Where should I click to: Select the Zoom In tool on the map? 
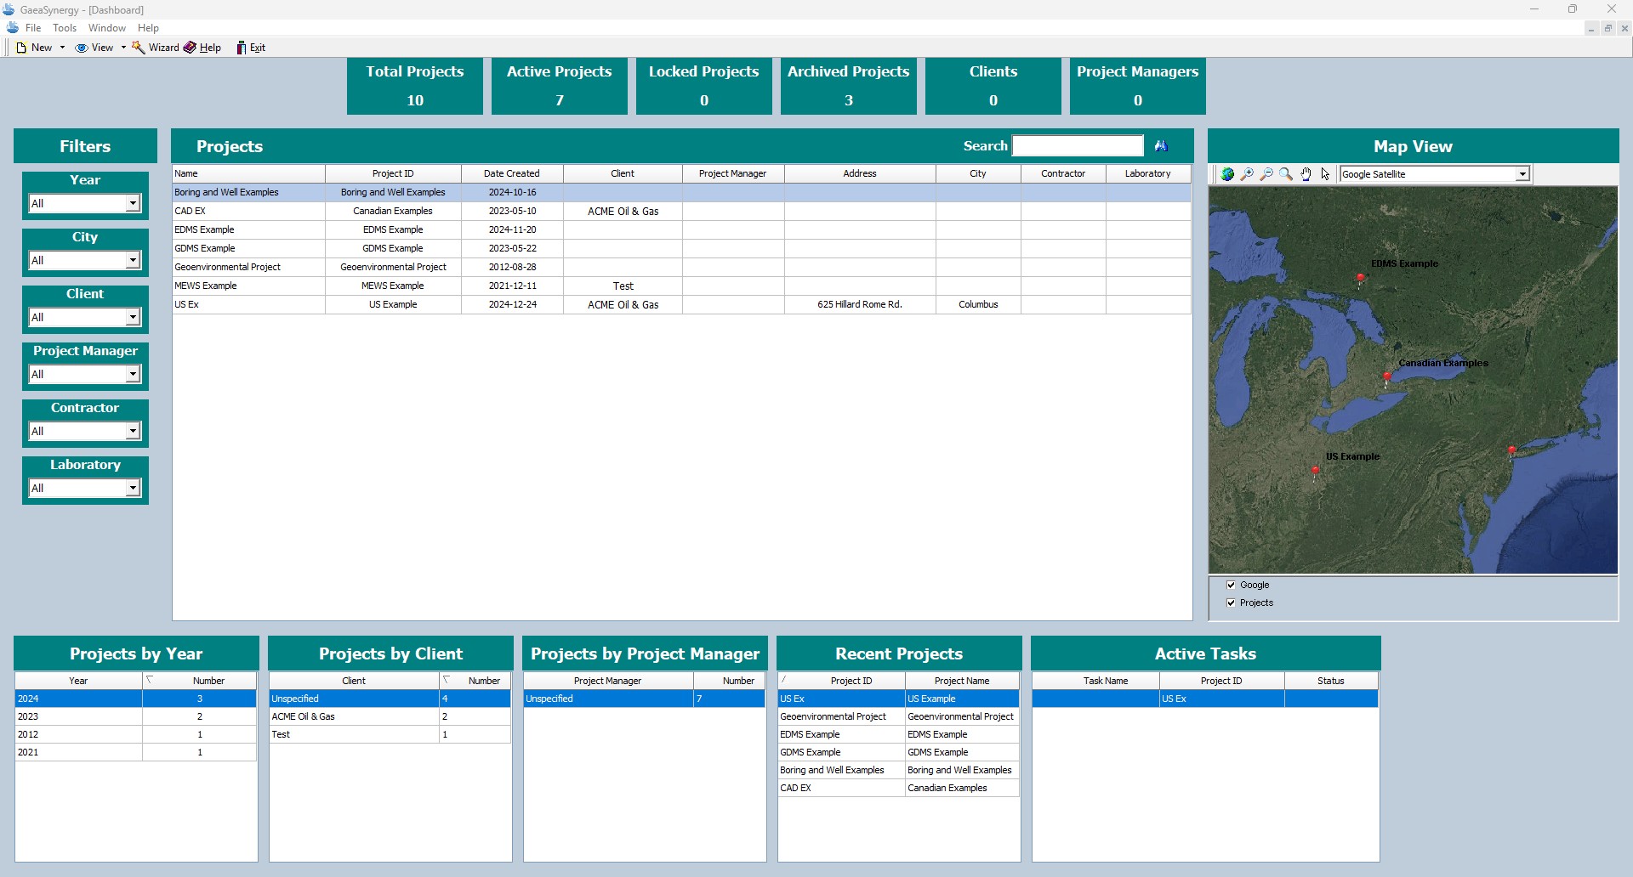click(1247, 174)
